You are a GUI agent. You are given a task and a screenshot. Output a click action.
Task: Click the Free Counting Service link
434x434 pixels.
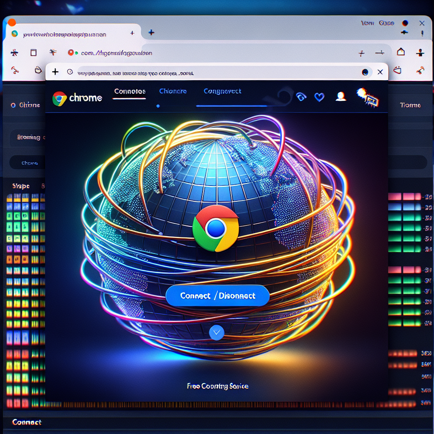click(x=217, y=386)
